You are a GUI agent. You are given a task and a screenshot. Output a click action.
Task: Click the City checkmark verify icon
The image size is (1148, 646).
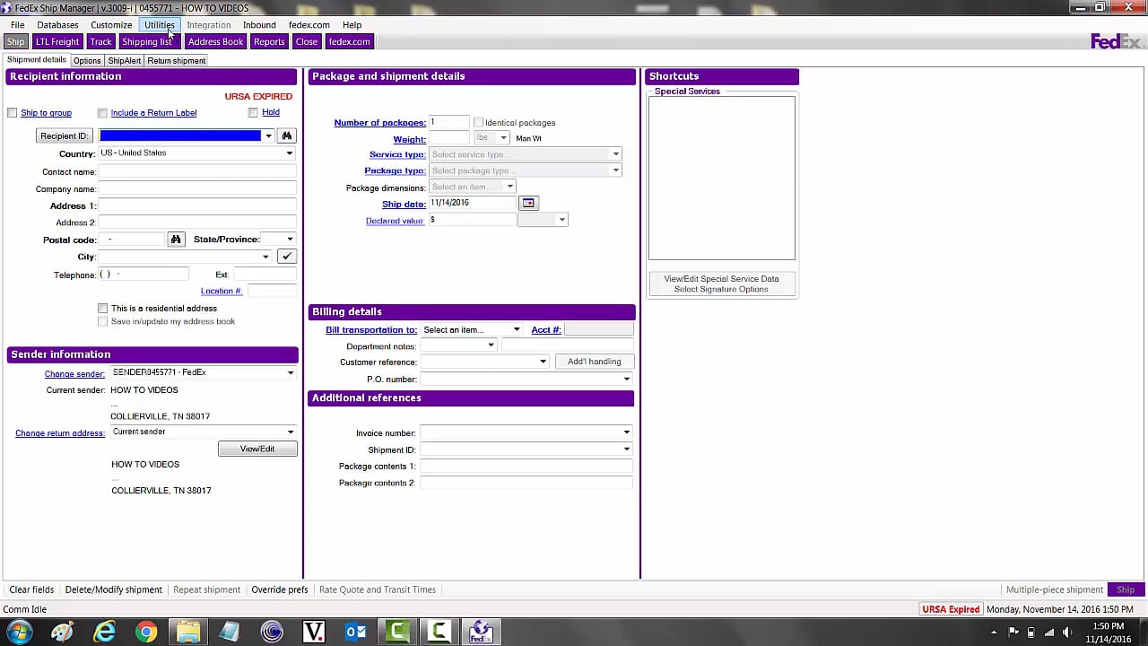tap(286, 257)
